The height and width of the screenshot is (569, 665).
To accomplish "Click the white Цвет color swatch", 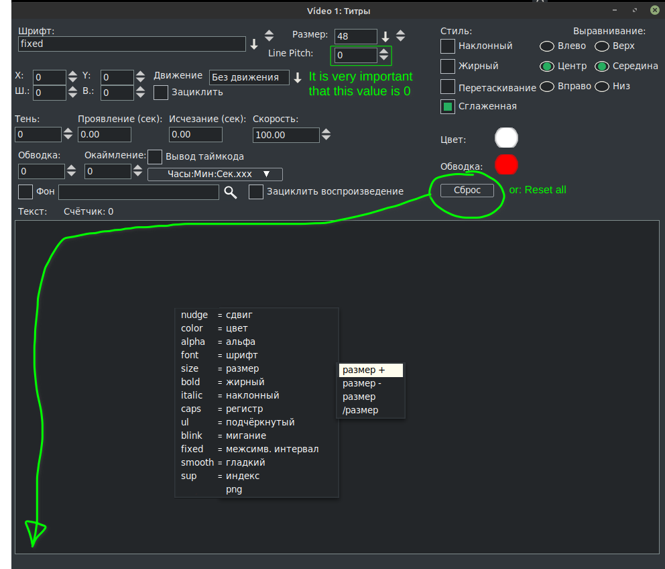I will [506, 138].
